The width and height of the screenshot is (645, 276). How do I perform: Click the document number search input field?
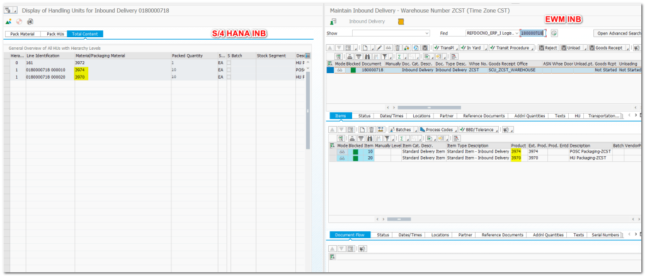coord(534,33)
